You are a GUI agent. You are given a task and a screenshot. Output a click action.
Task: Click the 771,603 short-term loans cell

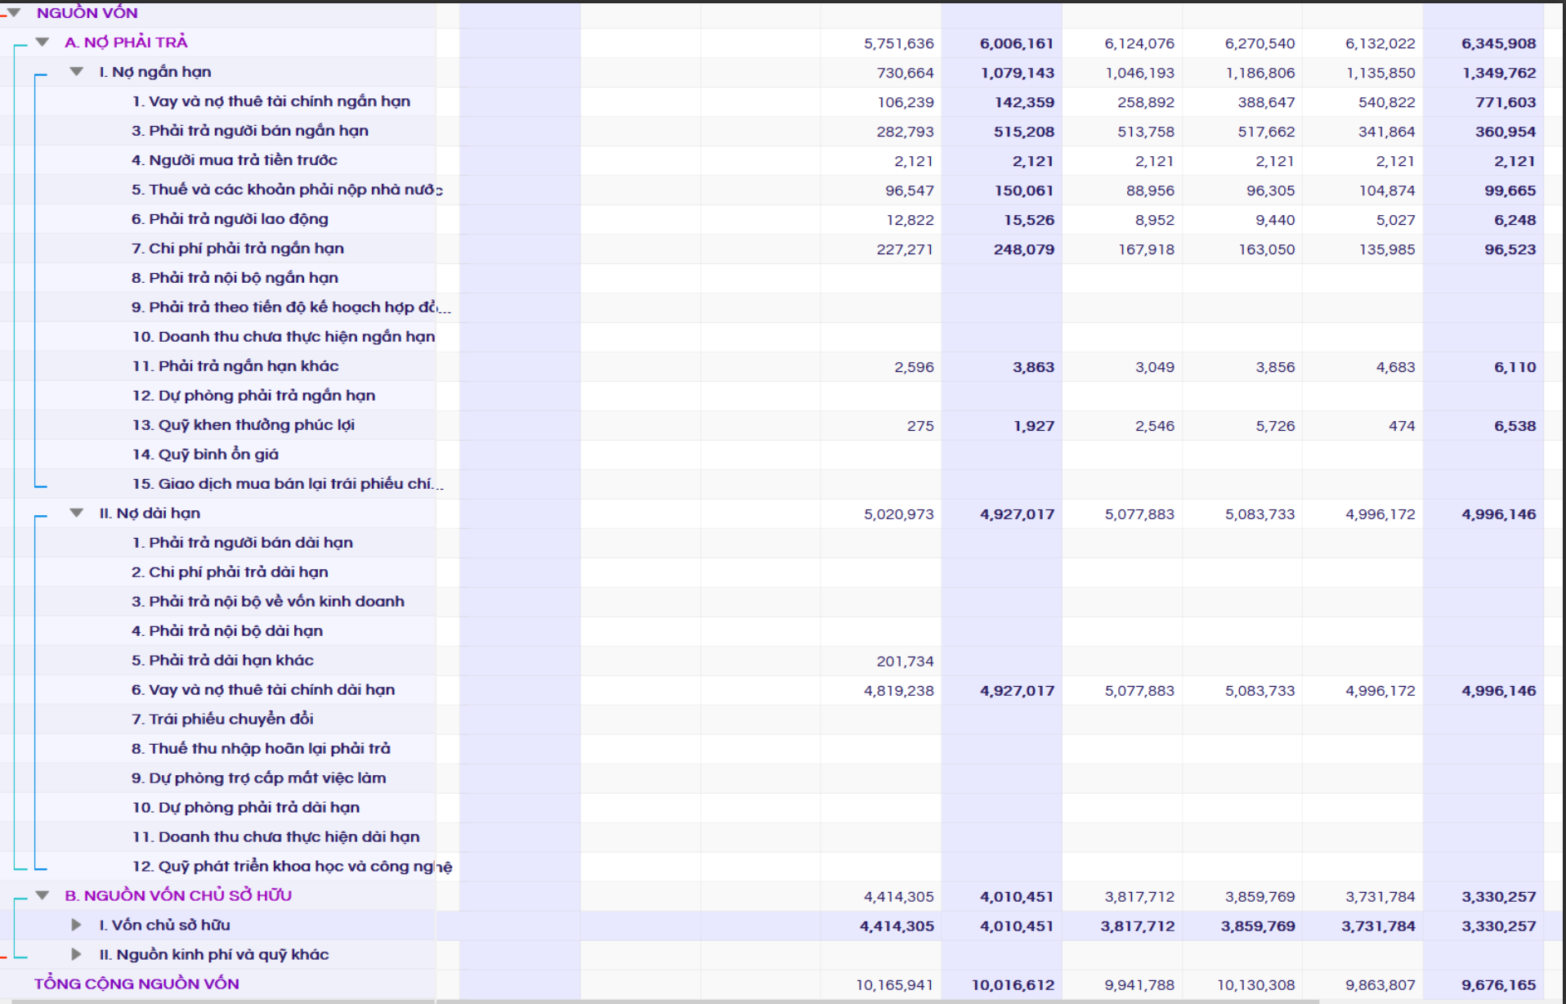point(1505,102)
